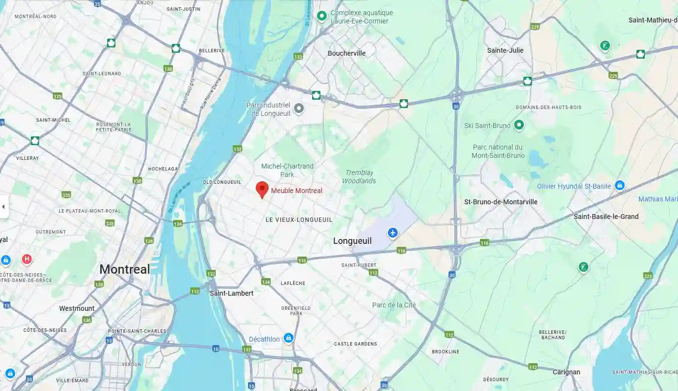Image resolution: width=678 pixels, height=391 pixels.
Task: Click the red hospital H marker
Action: pyautogui.click(x=27, y=259)
